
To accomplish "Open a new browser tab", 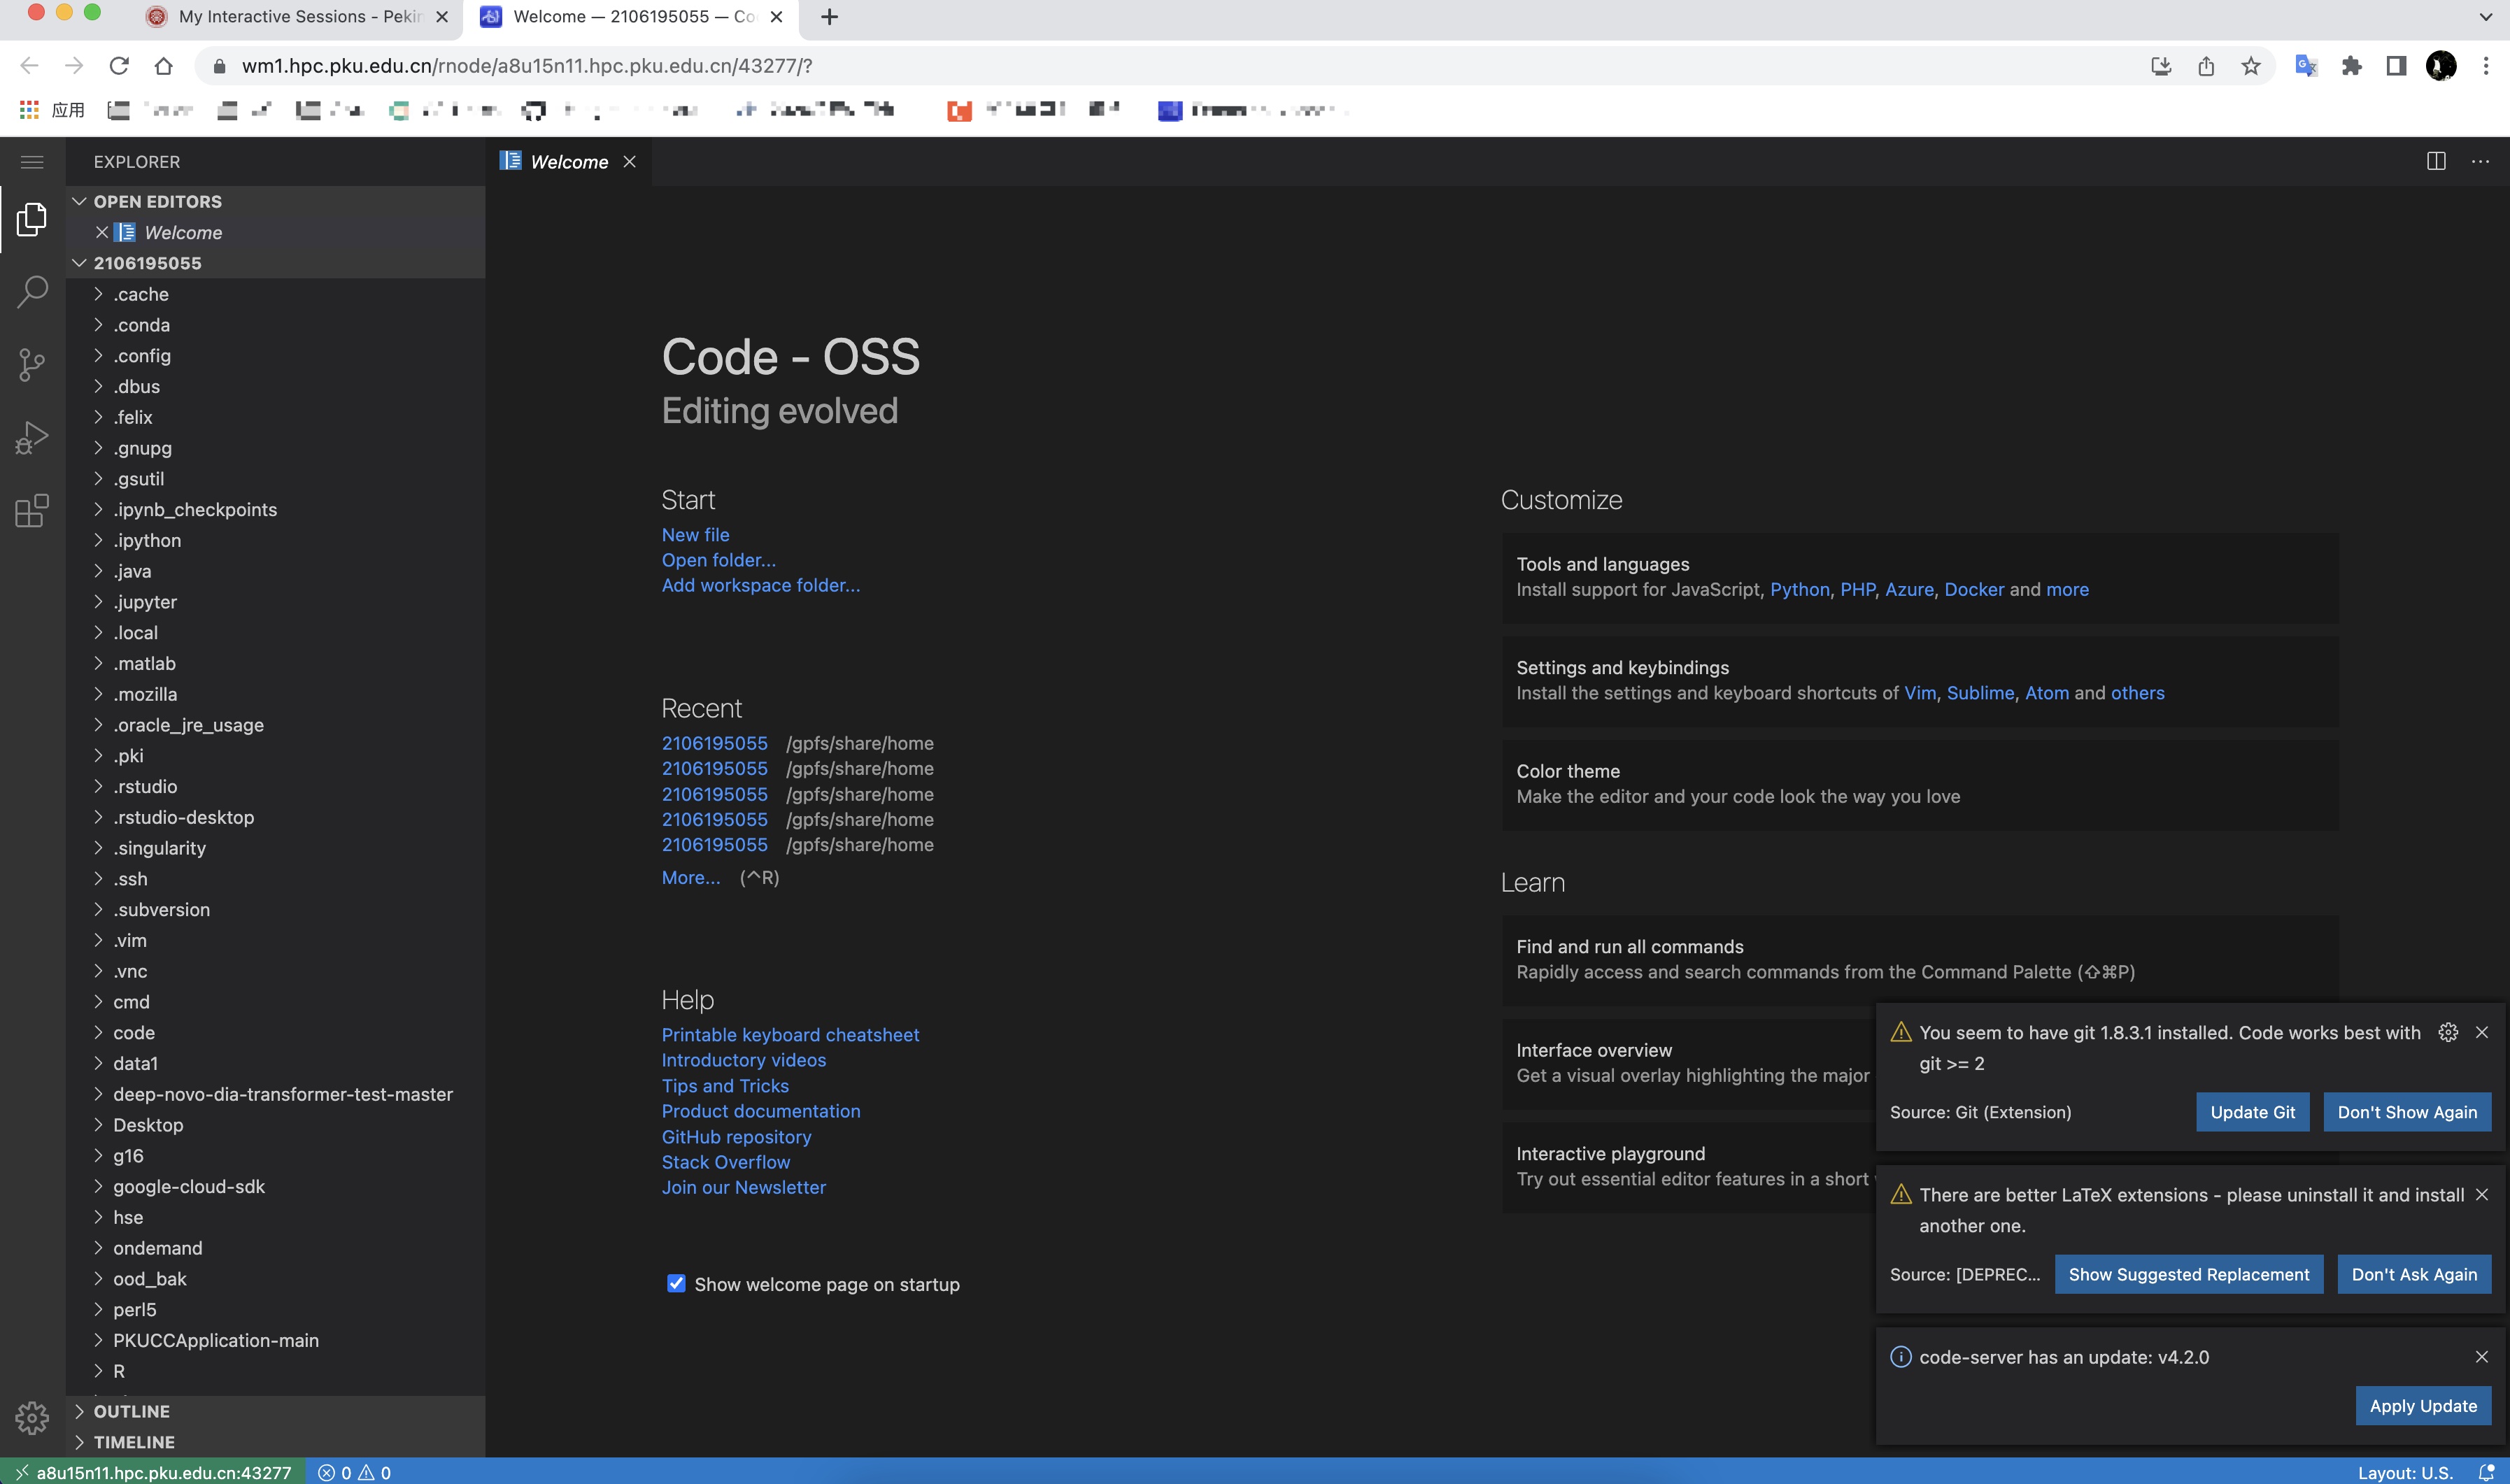I will (x=829, y=17).
